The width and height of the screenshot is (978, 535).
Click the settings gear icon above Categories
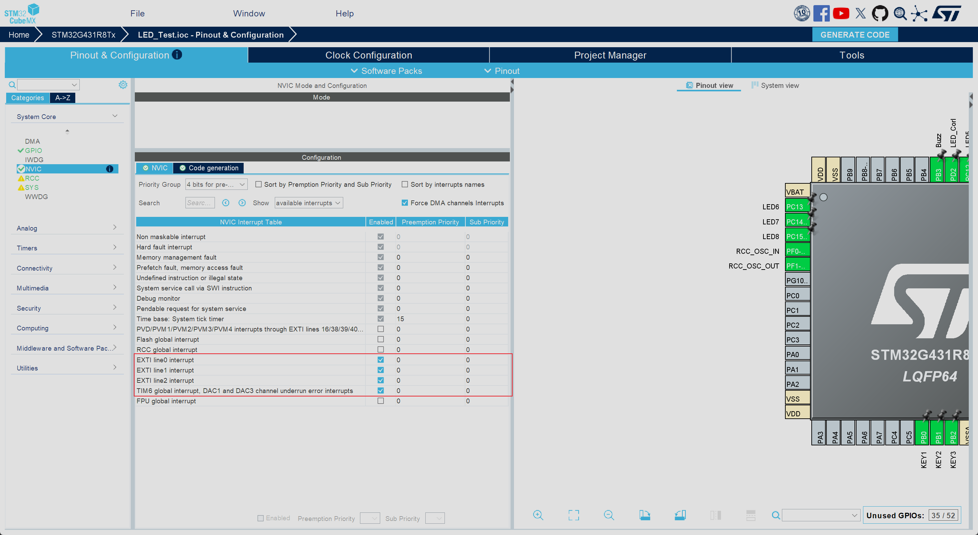coord(123,84)
